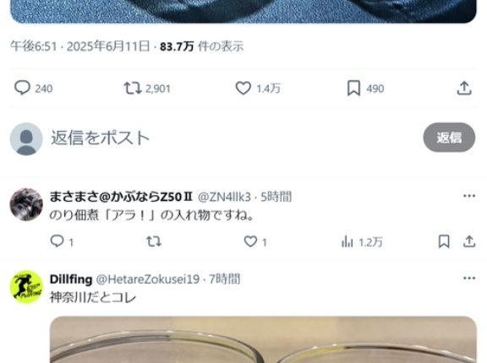Click the gray 返信 button
The width and height of the screenshot is (487, 363).
coord(449,138)
